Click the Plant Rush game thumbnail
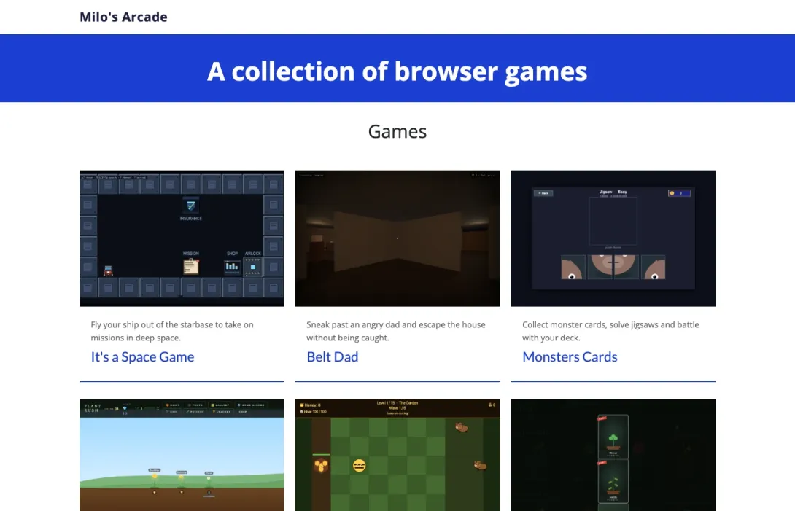The height and width of the screenshot is (511, 795). [182, 455]
